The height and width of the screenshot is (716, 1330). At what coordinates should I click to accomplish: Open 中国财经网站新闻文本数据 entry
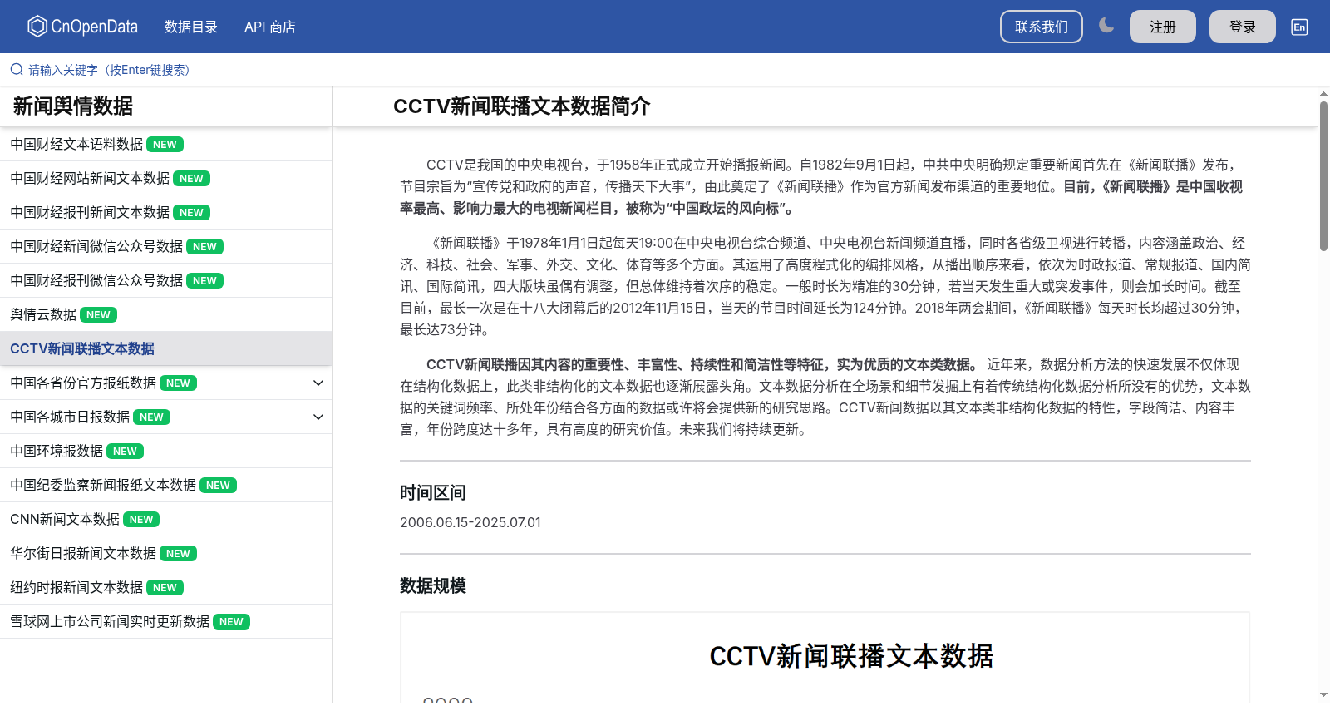click(x=165, y=179)
